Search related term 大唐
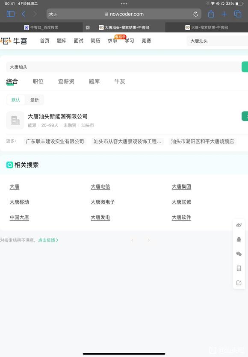248x357 pixels. 15,187
